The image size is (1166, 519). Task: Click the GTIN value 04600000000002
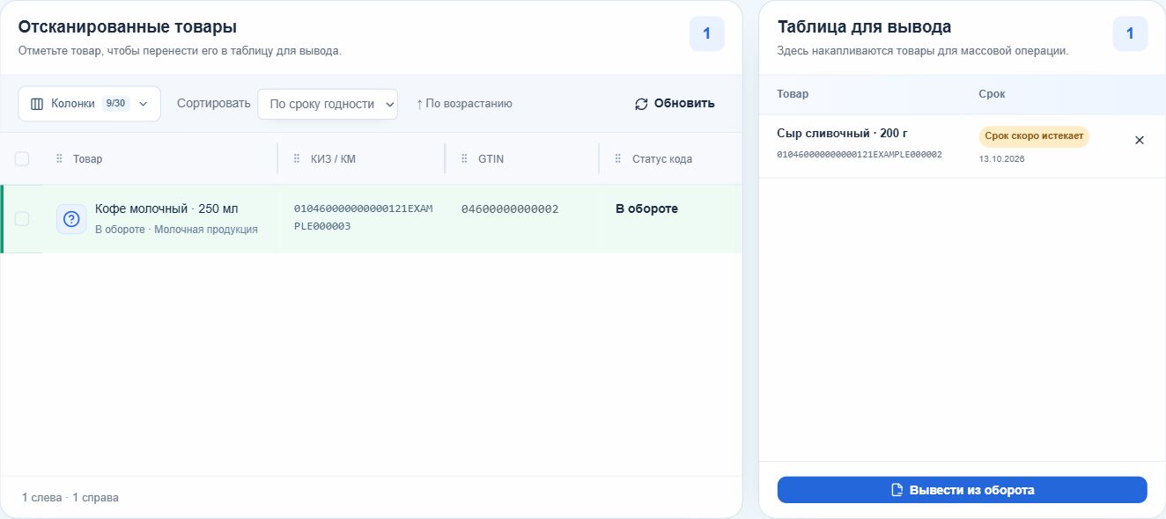click(510, 209)
